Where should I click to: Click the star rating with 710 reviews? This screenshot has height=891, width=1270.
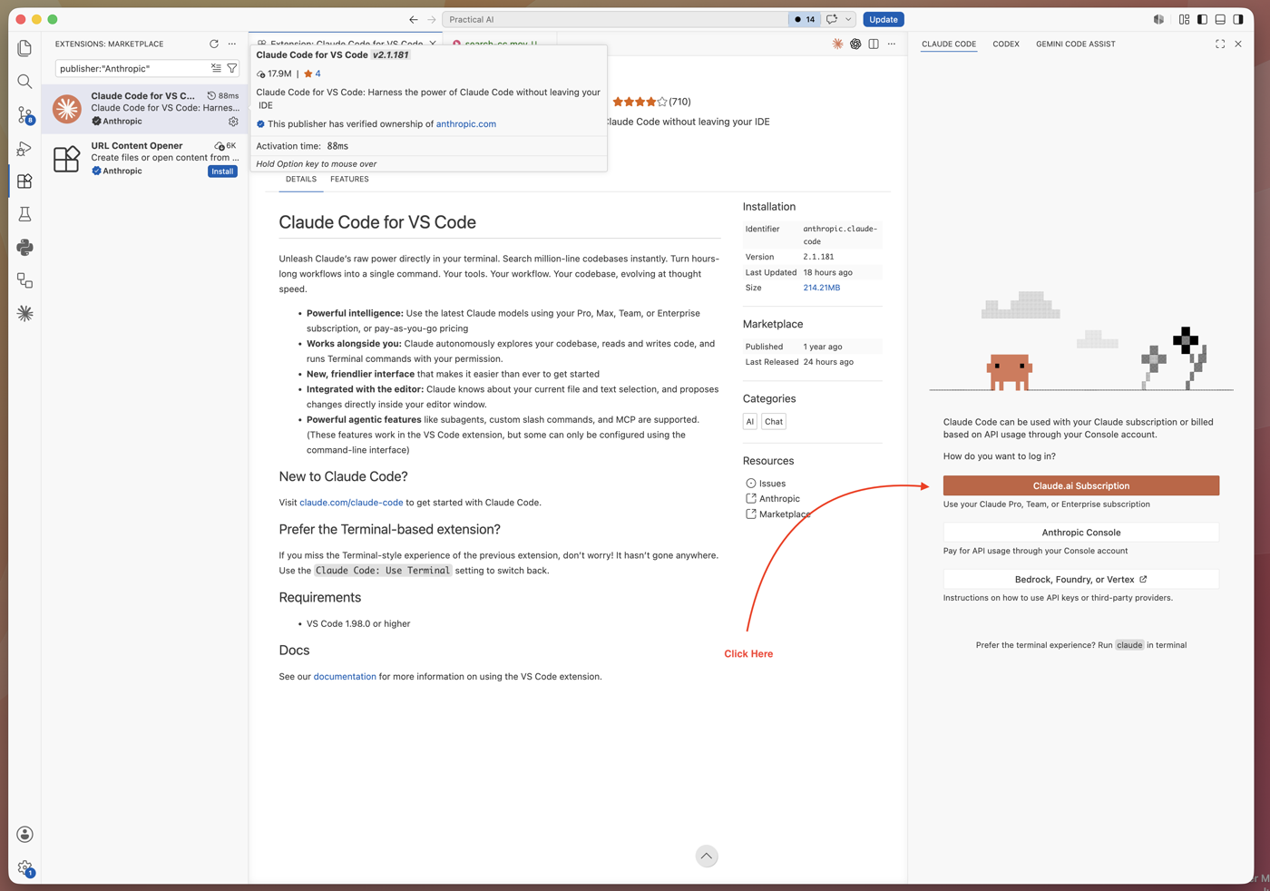[651, 102]
